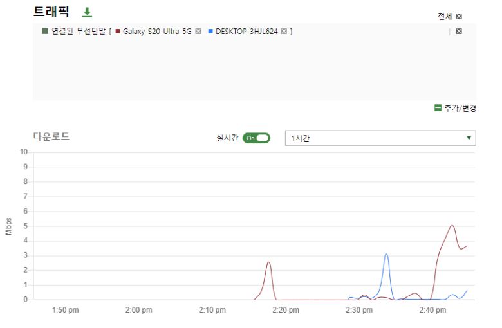This screenshot has height=328, width=502.
Task: Remove Galaxy-S20-Ultra-5G with its X icon
Action: [198, 31]
